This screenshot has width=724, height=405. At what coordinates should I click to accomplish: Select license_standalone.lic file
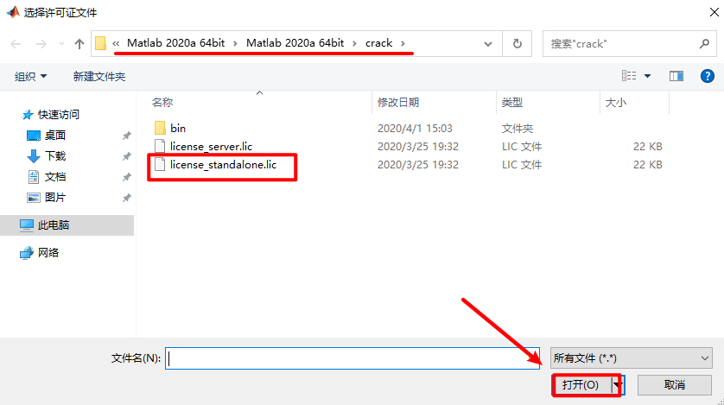coord(223,164)
